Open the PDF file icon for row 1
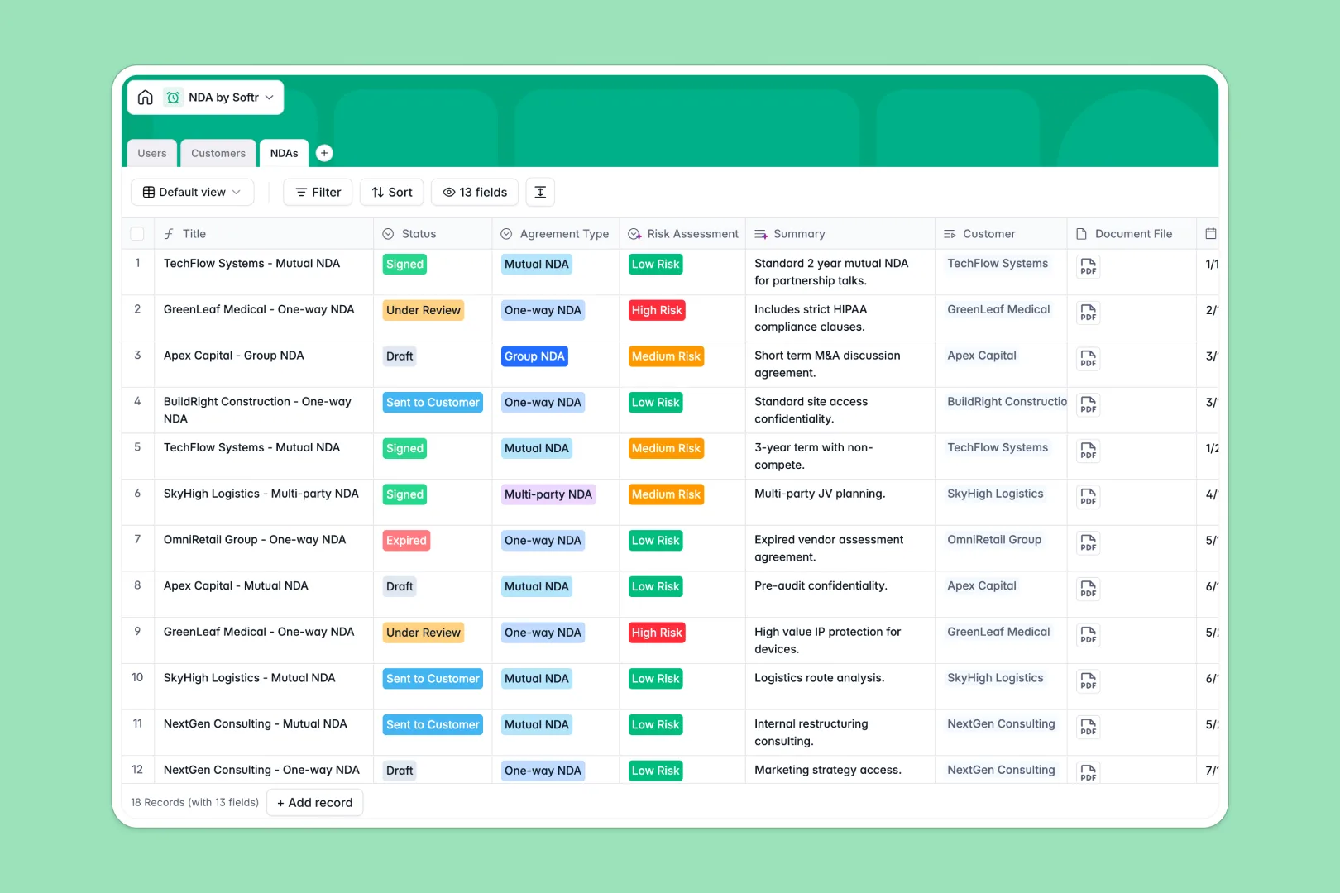The height and width of the screenshot is (893, 1340). (1088, 266)
